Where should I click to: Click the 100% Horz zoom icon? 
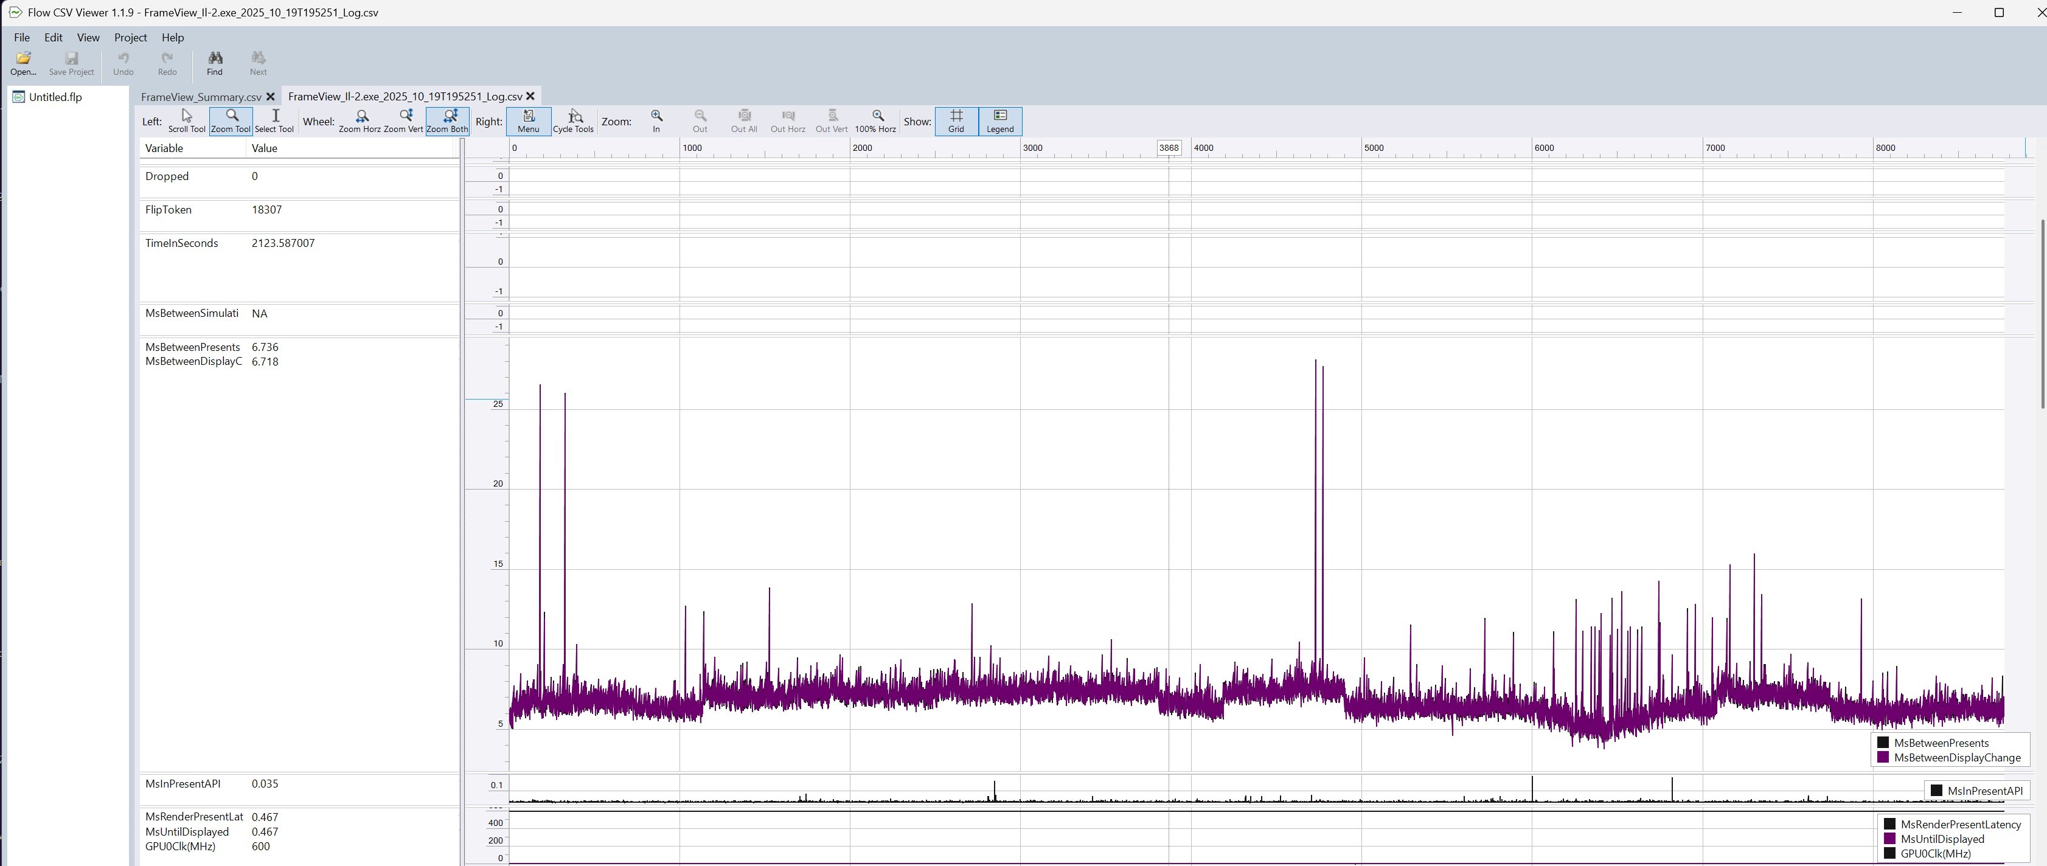(x=876, y=121)
